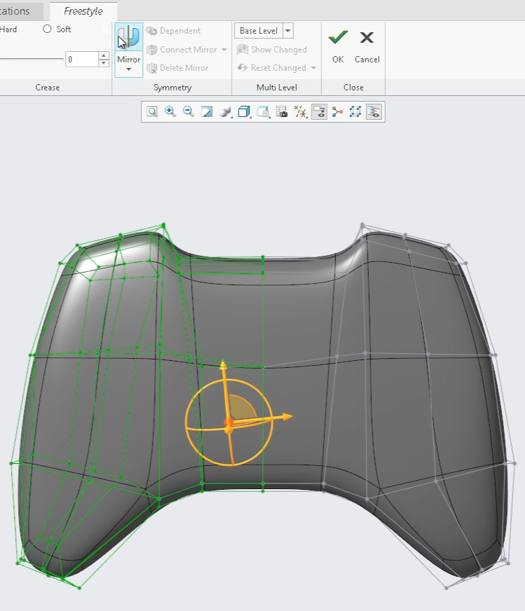Image resolution: width=525 pixels, height=611 pixels.
Task: Click the Zoom Out magnifier icon
Action: click(188, 112)
